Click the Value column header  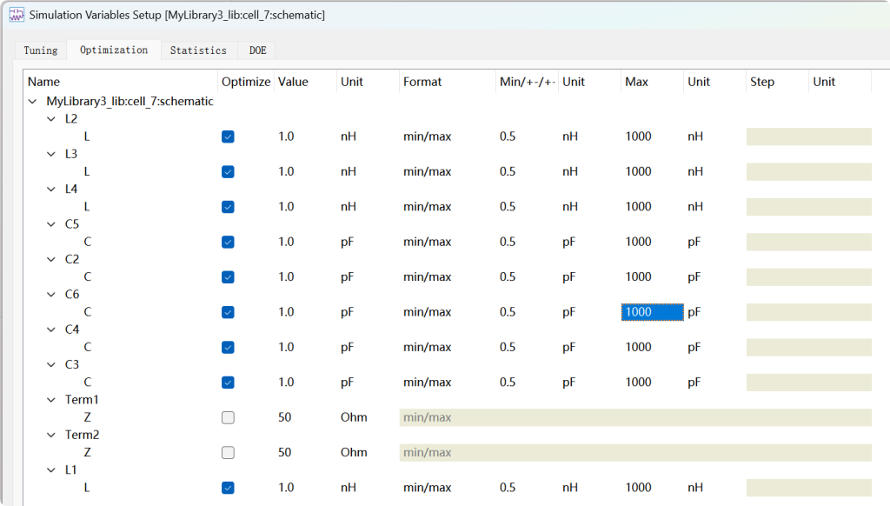click(305, 82)
